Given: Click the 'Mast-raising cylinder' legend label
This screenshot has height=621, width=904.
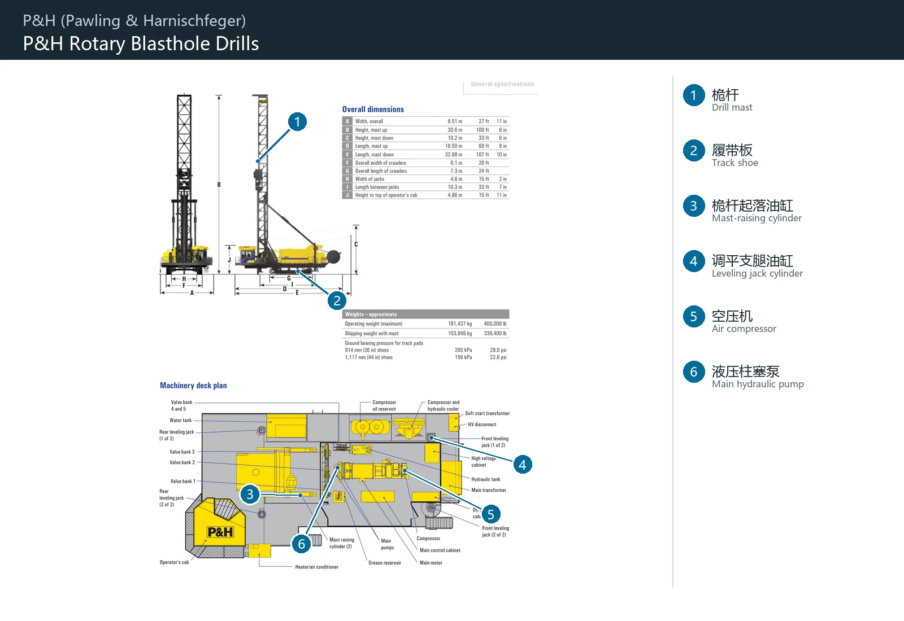Looking at the screenshot, I should (757, 218).
